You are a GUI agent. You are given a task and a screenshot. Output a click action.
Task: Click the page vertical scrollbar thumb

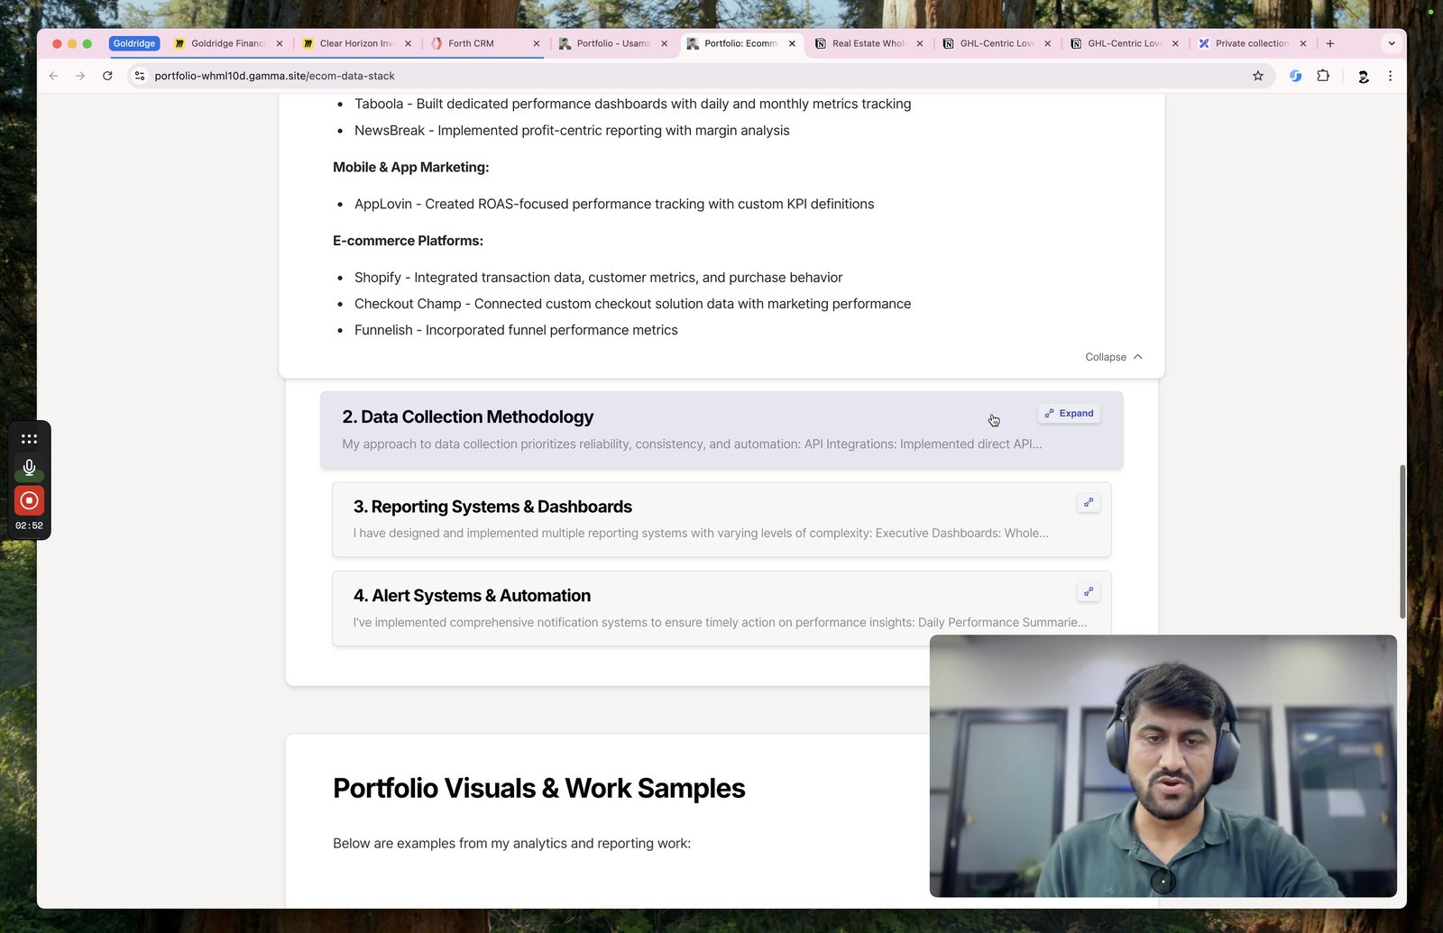(1402, 541)
